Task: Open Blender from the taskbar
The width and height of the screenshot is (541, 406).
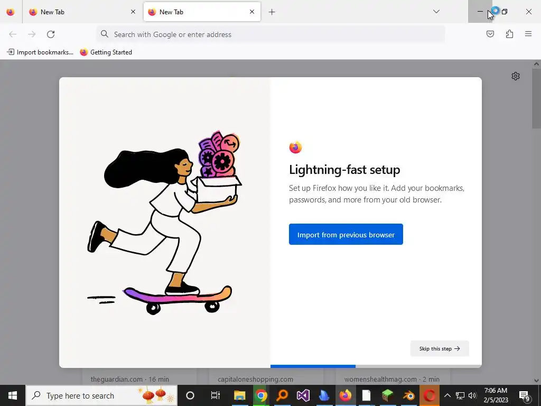Action: (x=408, y=395)
